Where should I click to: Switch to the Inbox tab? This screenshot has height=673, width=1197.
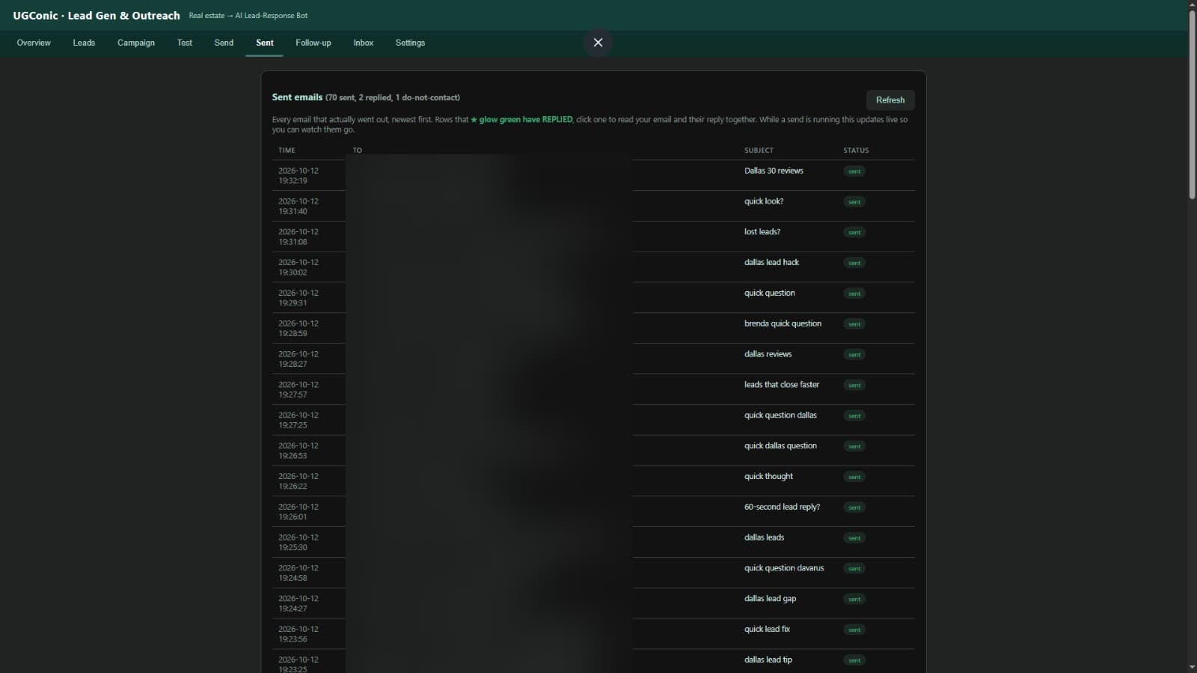(364, 43)
